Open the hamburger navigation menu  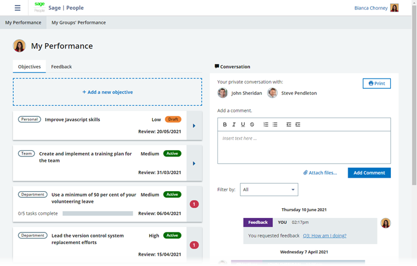(17, 8)
